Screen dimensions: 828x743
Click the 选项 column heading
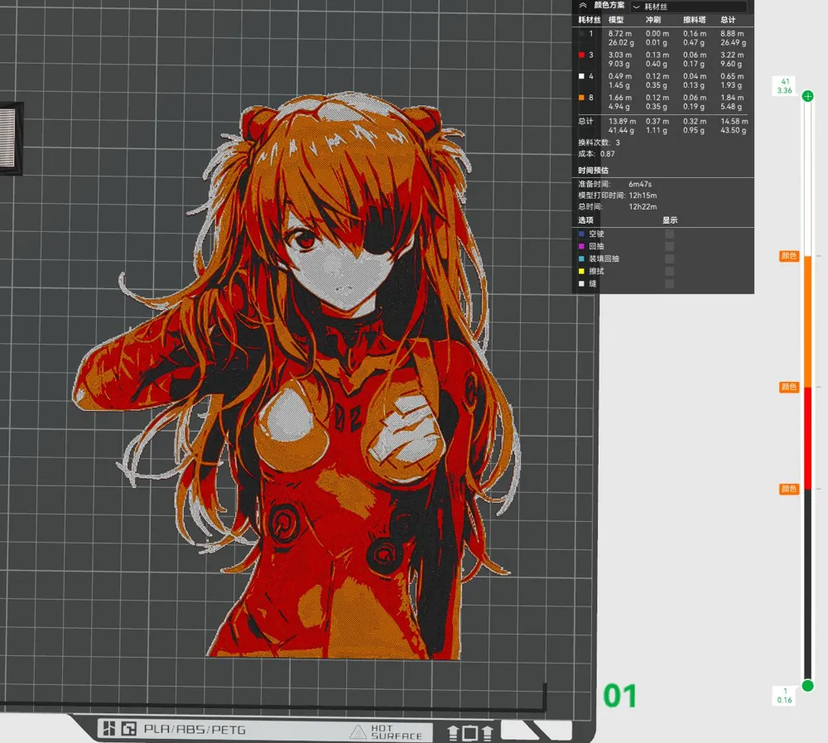[585, 220]
